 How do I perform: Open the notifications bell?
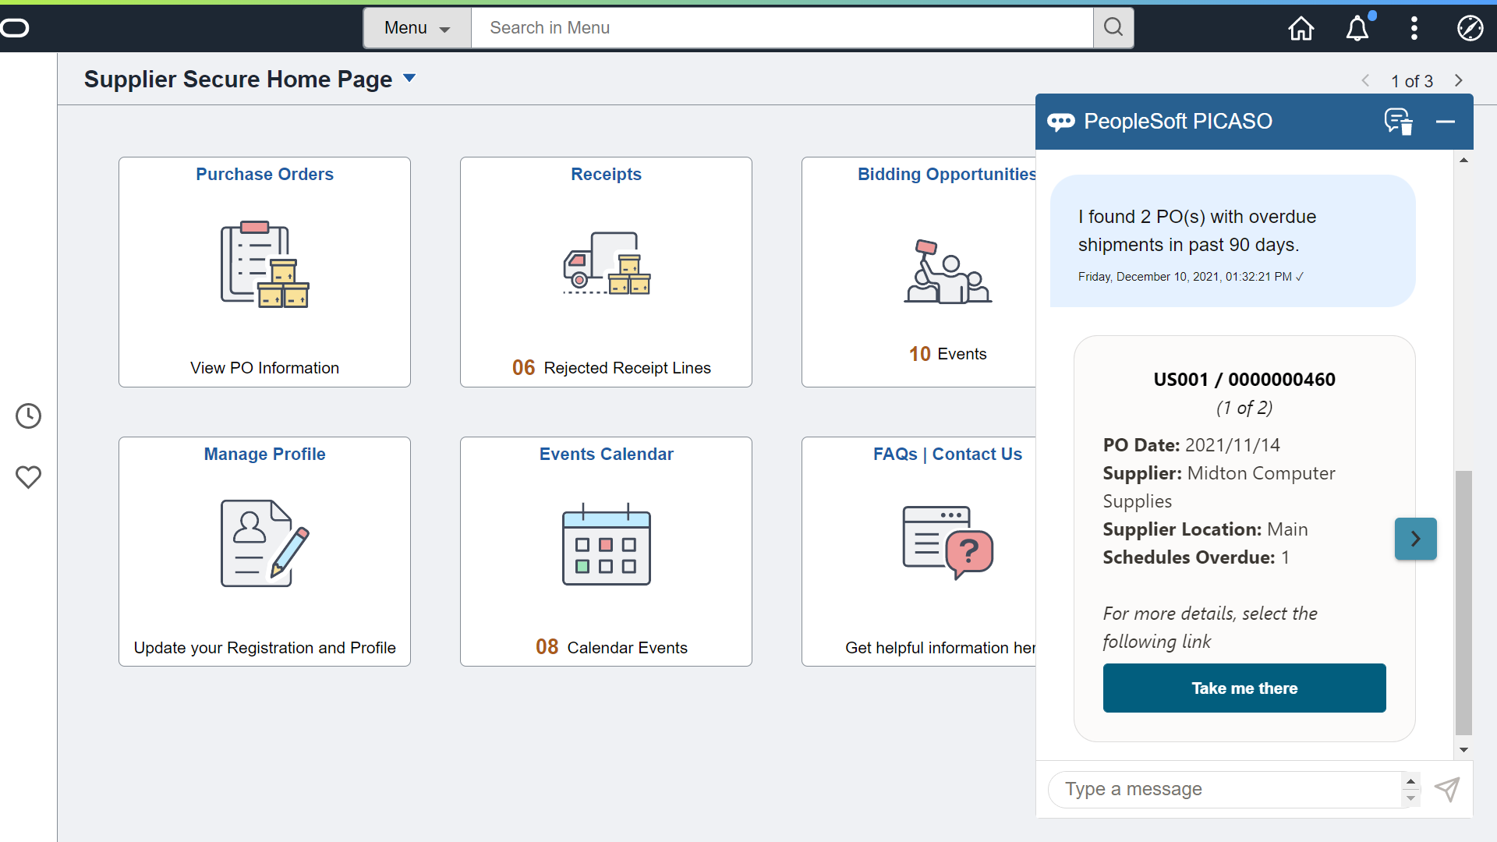[x=1357, y=28]
